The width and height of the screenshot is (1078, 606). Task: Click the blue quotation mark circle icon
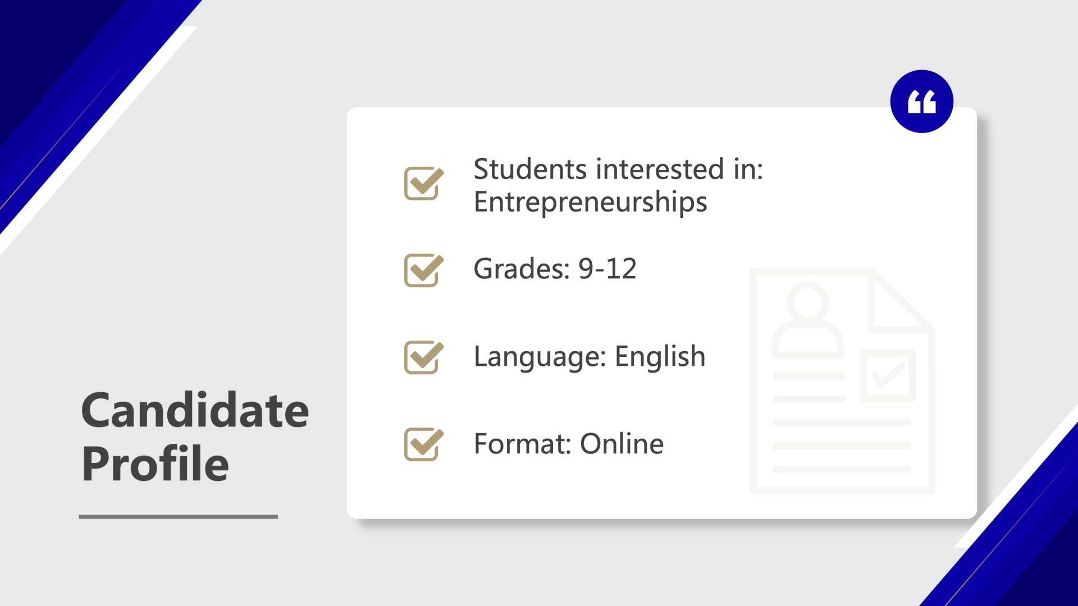(921, 102)
